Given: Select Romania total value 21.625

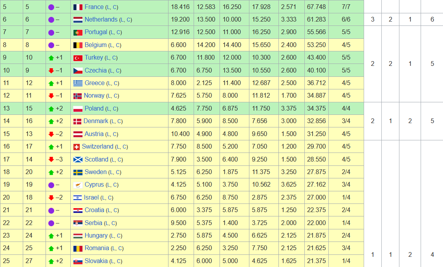Looking at the screenshot, I should click(317, 248).
